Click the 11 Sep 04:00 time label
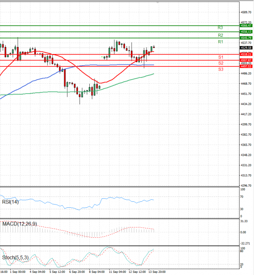Screen dimensions: 254x275 point(117,272)
